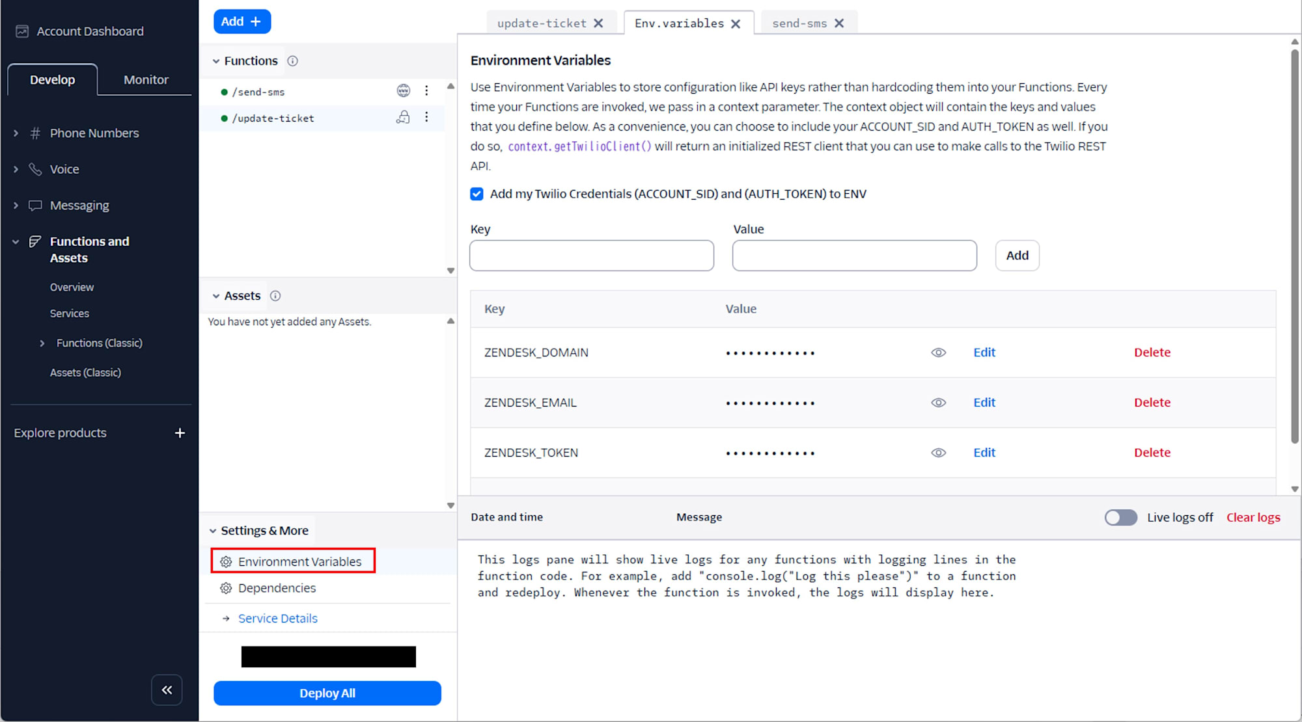1302x722 pixels.
Task: Click the Add button next to Value field
Action: 1017,256
